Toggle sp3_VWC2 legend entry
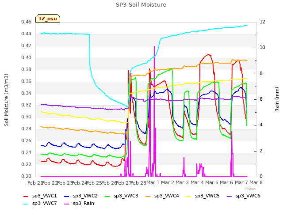The width and height of the screenshot is (283, 212). 80,196
